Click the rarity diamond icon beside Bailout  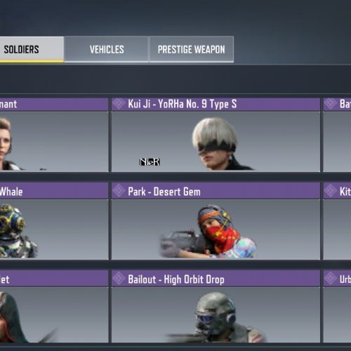pos(119,279)
